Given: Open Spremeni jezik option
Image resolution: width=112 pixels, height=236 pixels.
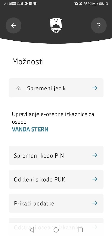Looking at the screenshot, I should pyautogui.click(x=56, y=88).
